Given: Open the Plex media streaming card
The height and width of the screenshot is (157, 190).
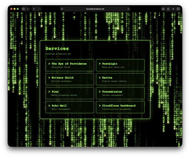Looking at the screenshot, I should pyautogui.click(x=70, y=93).
